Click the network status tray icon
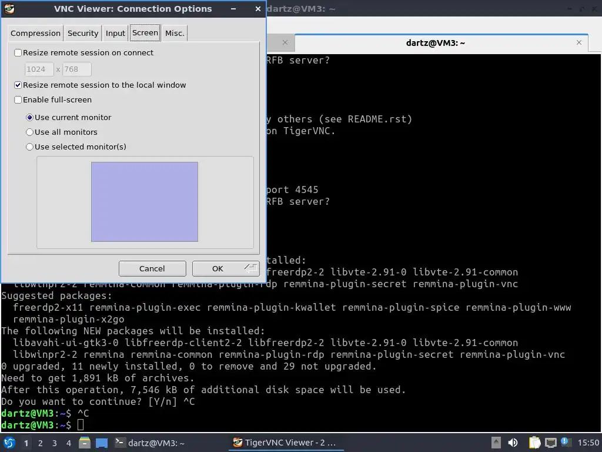 550,443
